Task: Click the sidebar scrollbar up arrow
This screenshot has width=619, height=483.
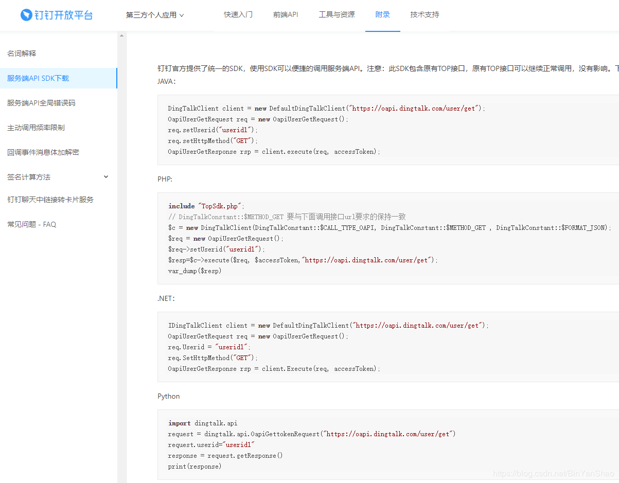Action: click(122, 36)
